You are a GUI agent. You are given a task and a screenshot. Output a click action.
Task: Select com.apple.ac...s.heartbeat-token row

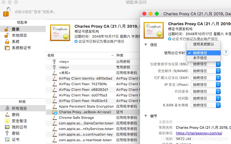(93, 140)
